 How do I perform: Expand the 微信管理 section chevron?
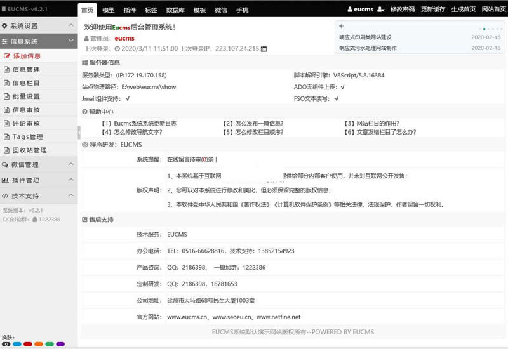70,164
